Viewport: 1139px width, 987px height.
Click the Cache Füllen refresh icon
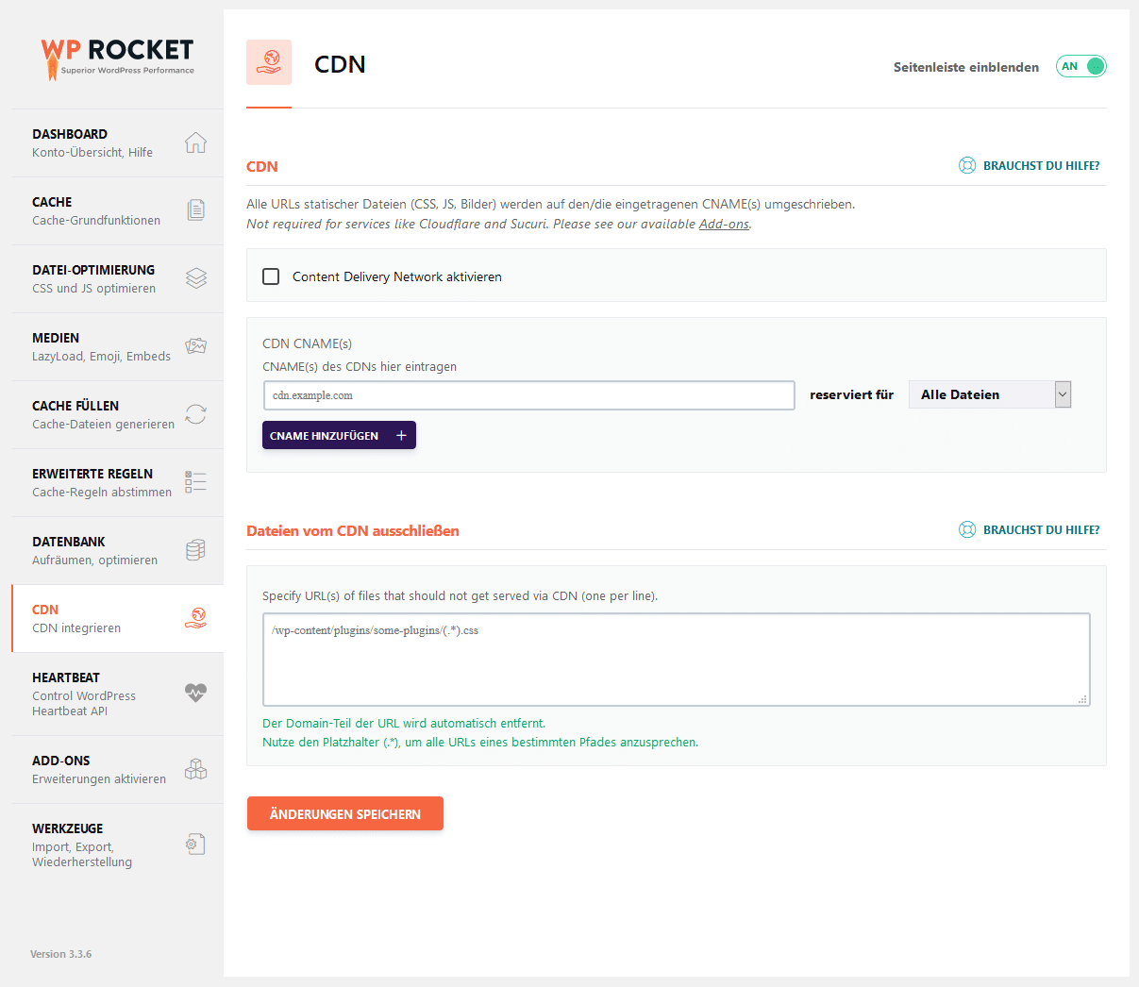(195, 414)
